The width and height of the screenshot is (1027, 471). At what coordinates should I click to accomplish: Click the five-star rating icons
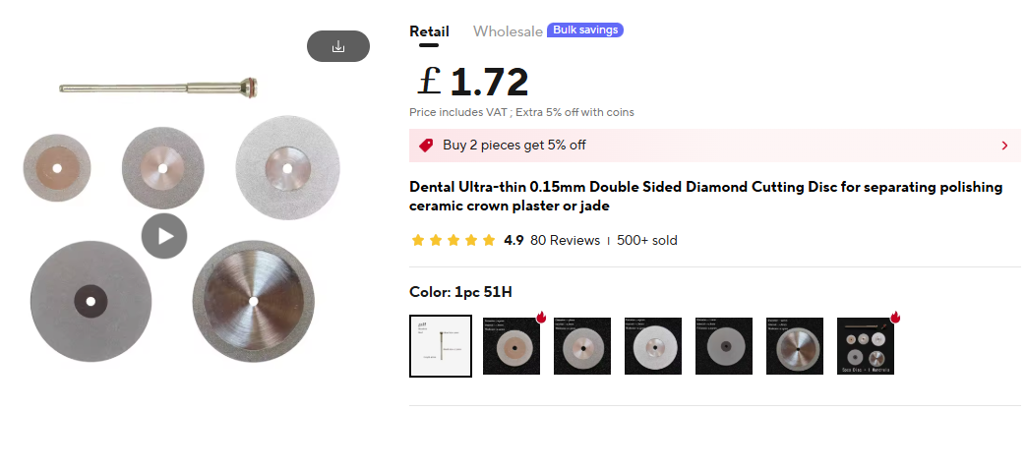[453, 240]
